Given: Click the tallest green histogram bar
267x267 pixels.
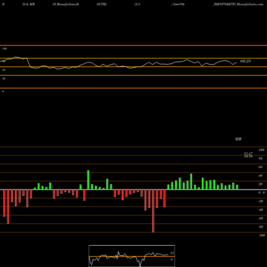Looking at the screenshot, I should coord(88,180).
